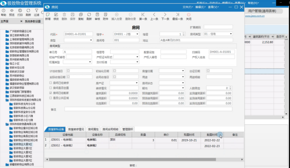290x168 pixels.
Task: Open 查看(V) menu in the 房间 window
Action: (x=213, y=7)
